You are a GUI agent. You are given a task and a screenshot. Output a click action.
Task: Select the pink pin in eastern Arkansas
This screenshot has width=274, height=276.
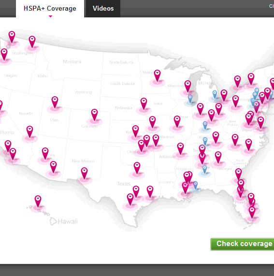point(180,149)
